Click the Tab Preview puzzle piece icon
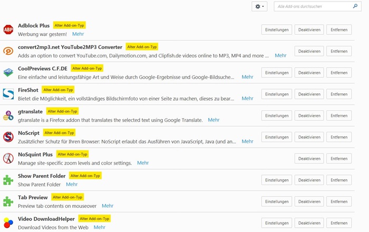 8,201
